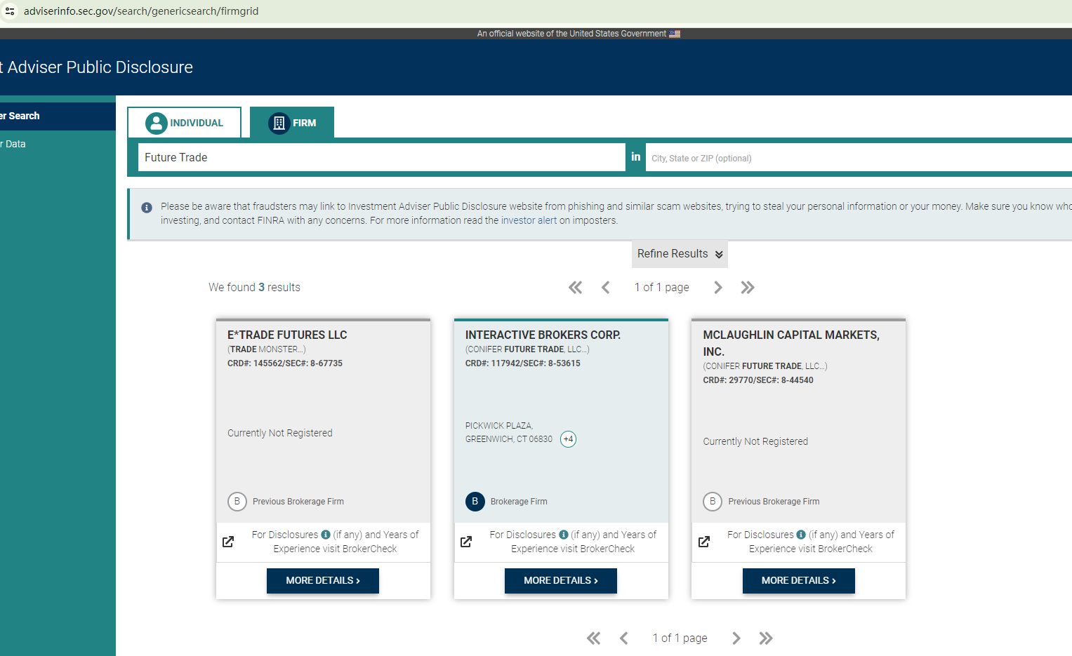The image size is (1072, 656).
Task: Open the Search item in left sidebar
Action: point(58,116)
